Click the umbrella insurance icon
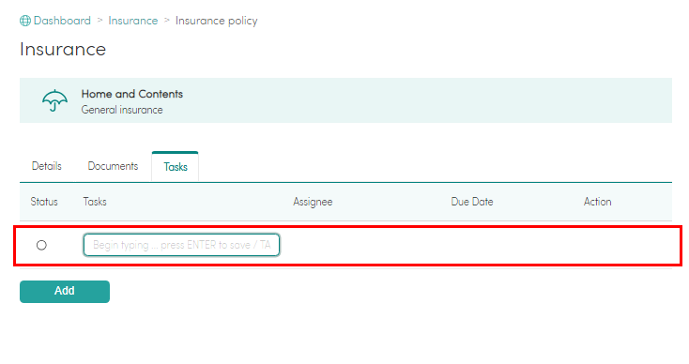The image size is (689, 364). click(54, 100)
